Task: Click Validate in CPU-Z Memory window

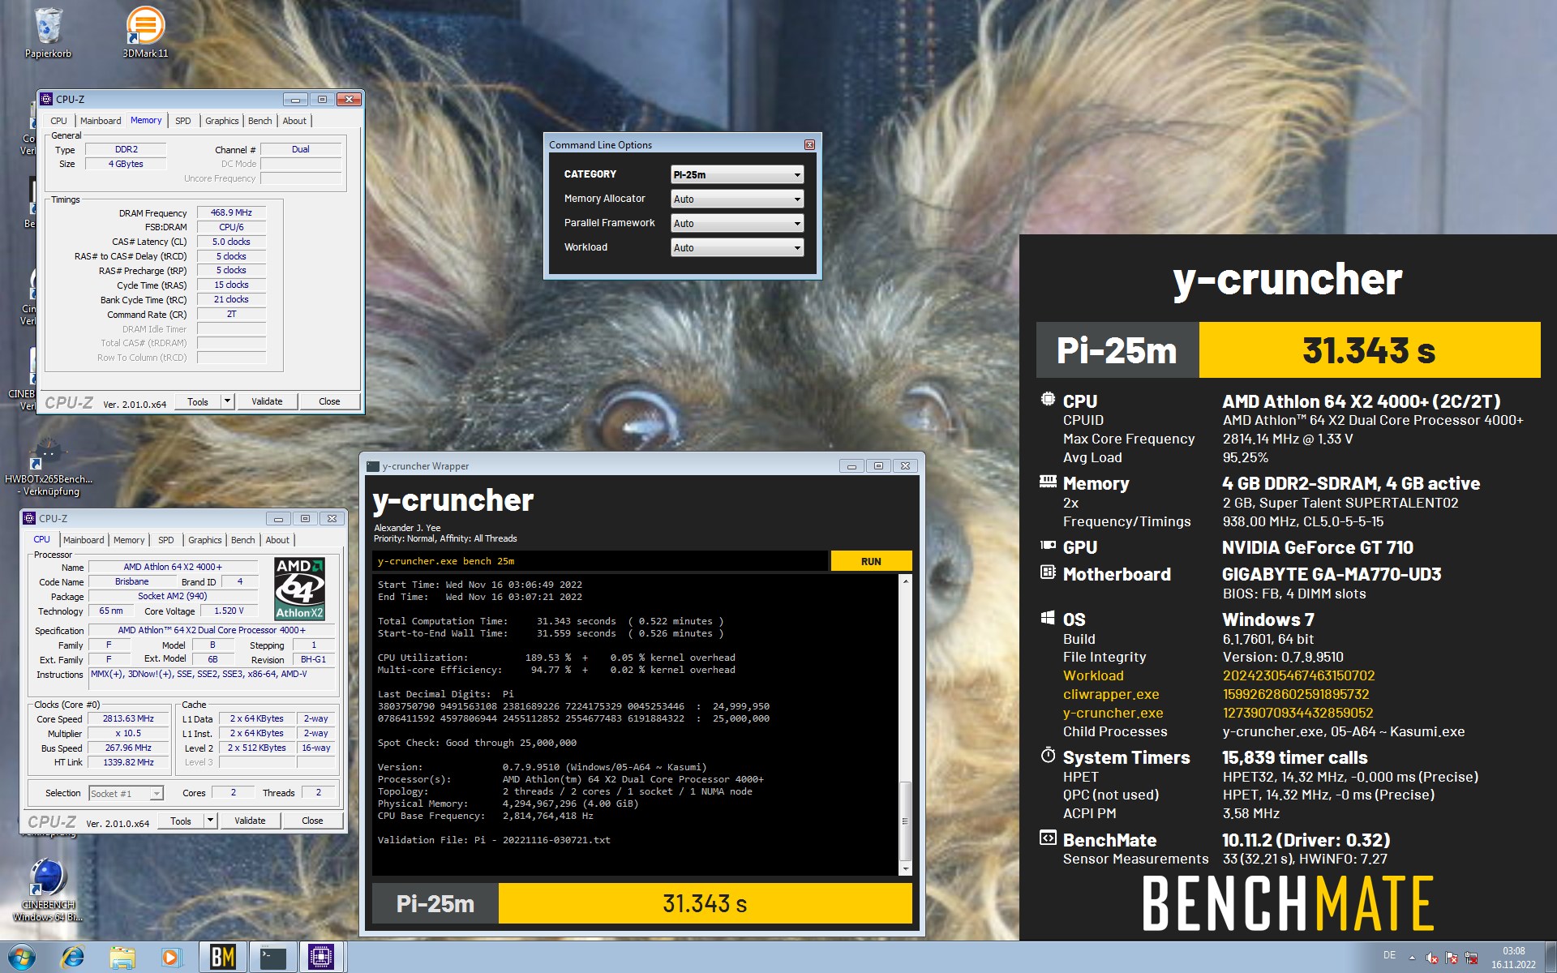Action: coord(267,401)
